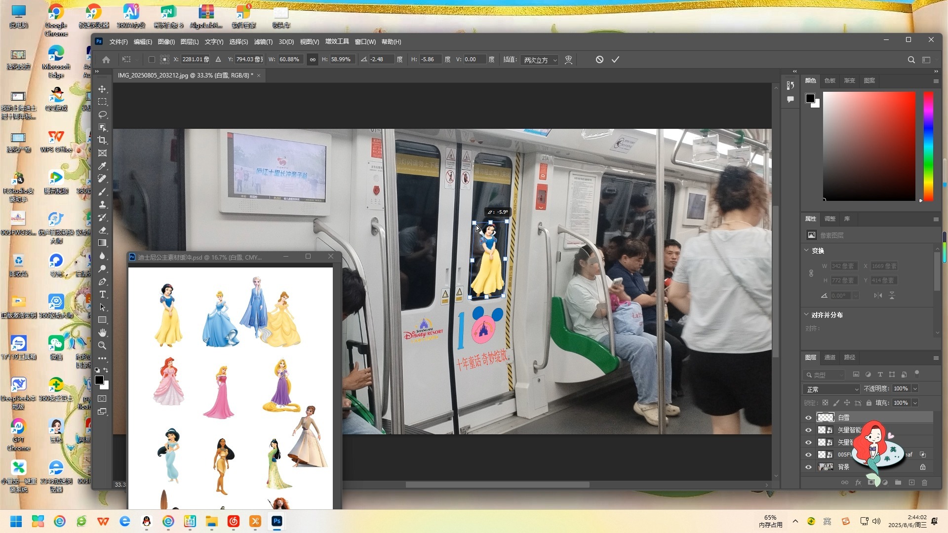Cancel the transform in options bar
The height and width of the screenshot is (533, 948).
point(599,59)
